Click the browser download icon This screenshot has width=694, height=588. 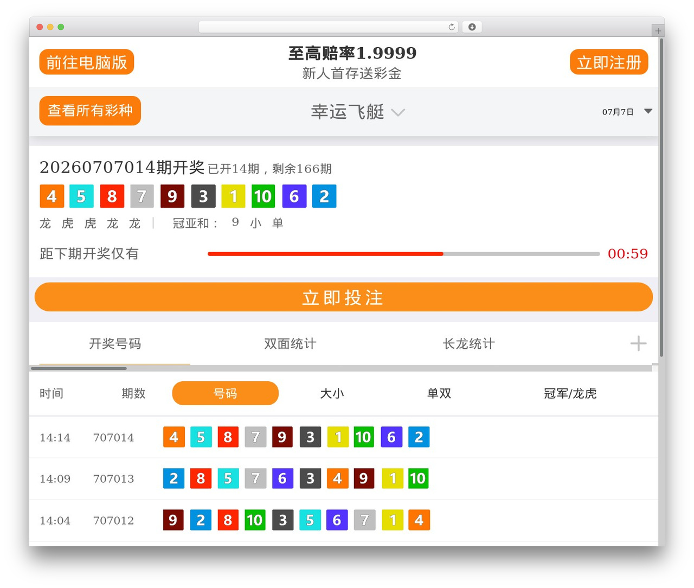(472, 27)
